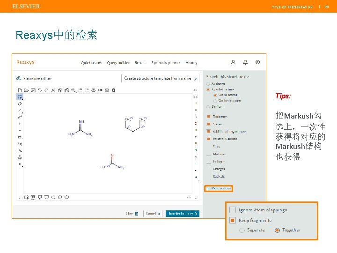Select the rectangle selection tool

point(20,97)
